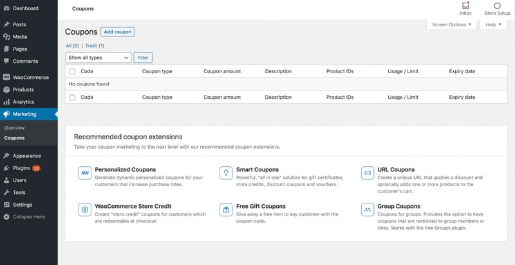Click the Add coupon button
The width and height of the screenshot is (515, 265).
pyautogui.click(x=117, y=32)
